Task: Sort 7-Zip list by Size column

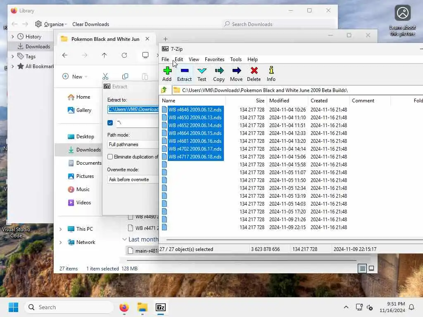Action: (x=246, y=101)
